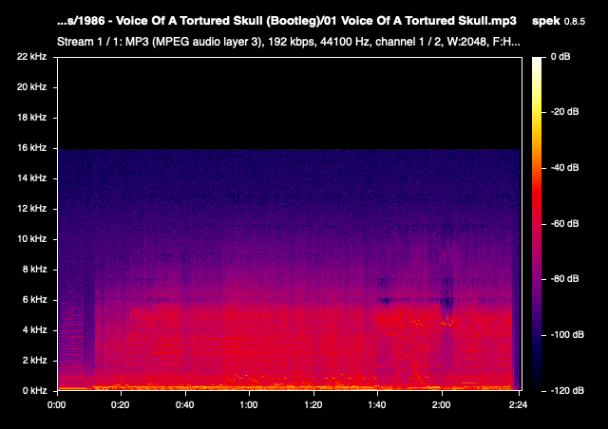Click the '-120 dB' legend label

tap(567, 391)
